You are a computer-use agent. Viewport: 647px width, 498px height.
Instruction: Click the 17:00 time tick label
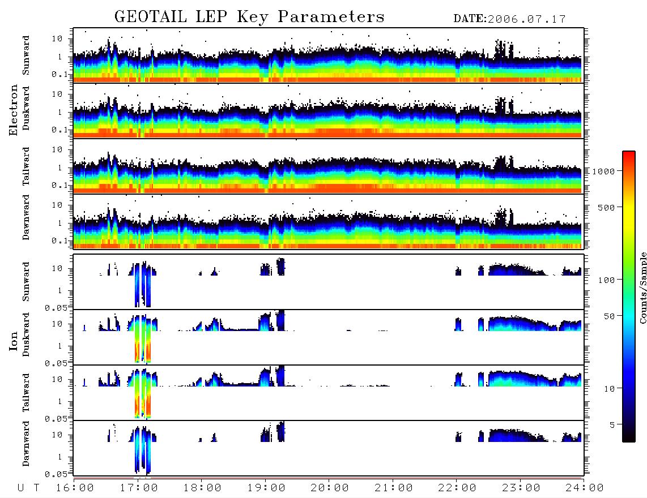click(139, 488)
